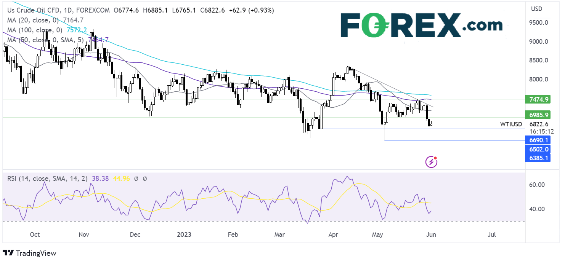The height and width of the screenshot is (263, 565).
Task: Click the purple lightning flash event icon
Action: [x=431, y=162]
